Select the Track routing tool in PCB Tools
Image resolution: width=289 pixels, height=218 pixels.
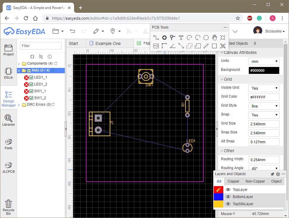pos(156,38)
